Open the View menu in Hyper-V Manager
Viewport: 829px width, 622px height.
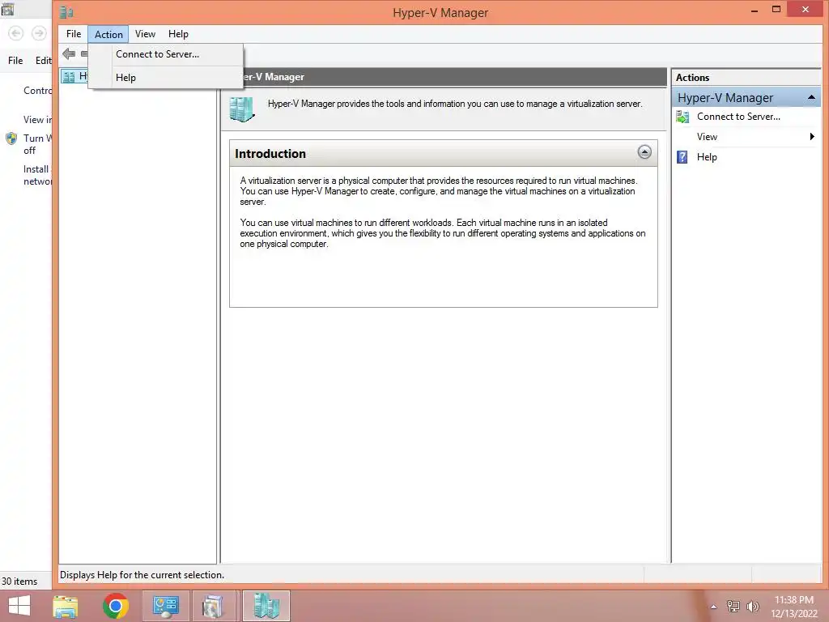(145, 34)
